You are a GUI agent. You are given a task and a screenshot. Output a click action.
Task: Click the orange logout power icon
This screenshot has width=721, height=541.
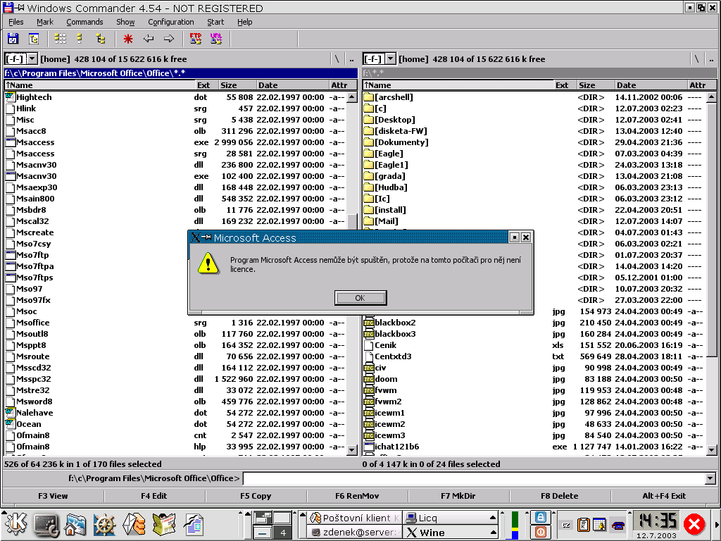(540, 532)
